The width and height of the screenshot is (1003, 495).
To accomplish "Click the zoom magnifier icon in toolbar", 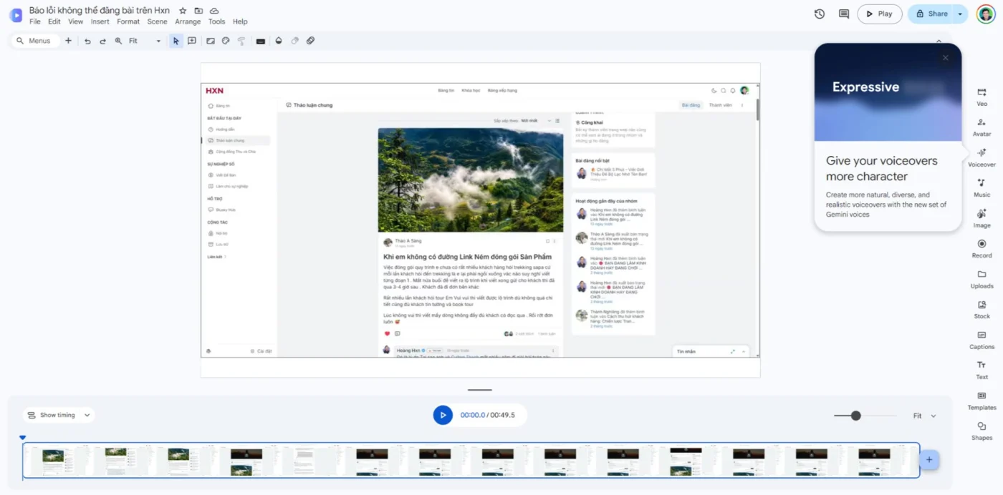I will [118, 41].
